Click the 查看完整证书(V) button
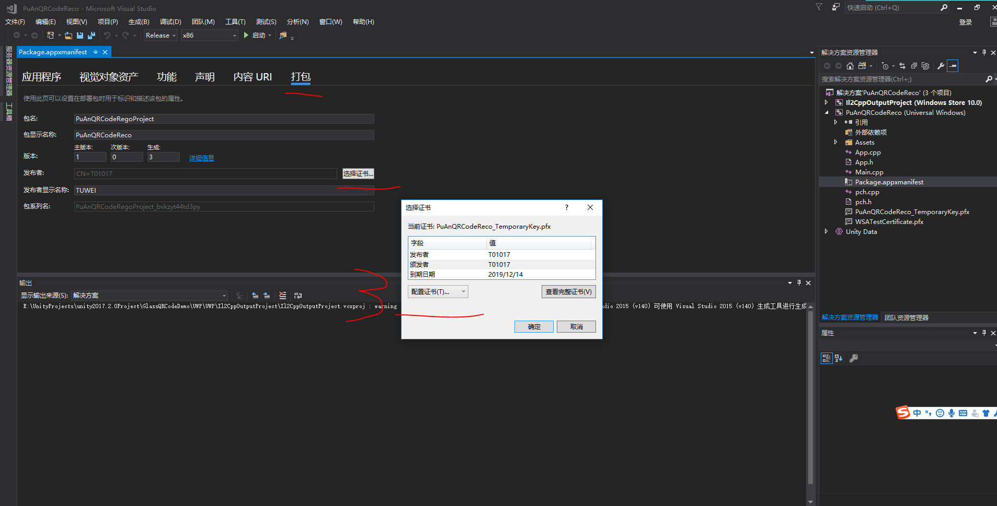The image size is (997, 506). click(x=569, y=292)
